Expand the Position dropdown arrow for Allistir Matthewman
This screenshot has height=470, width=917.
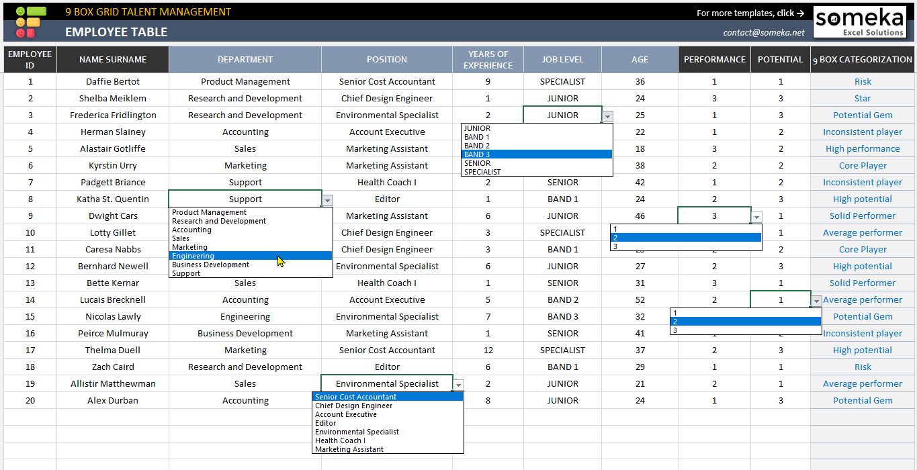(458, 385)
